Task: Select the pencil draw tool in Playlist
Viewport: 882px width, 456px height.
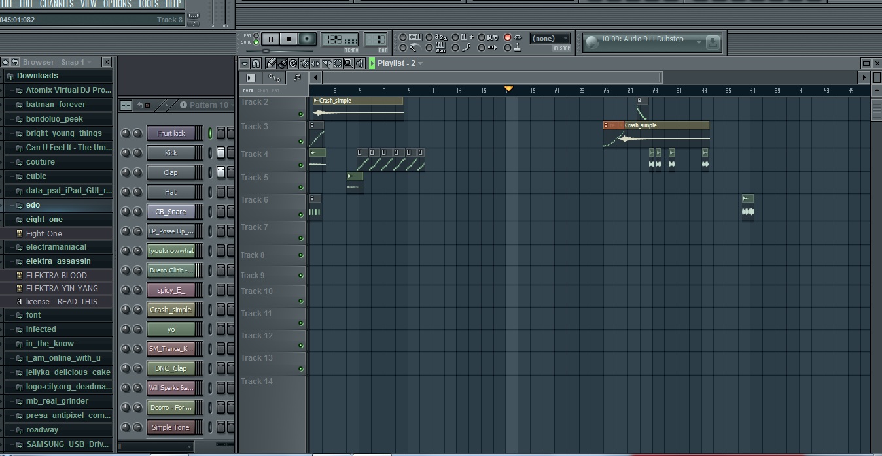Action: [271, 63]
